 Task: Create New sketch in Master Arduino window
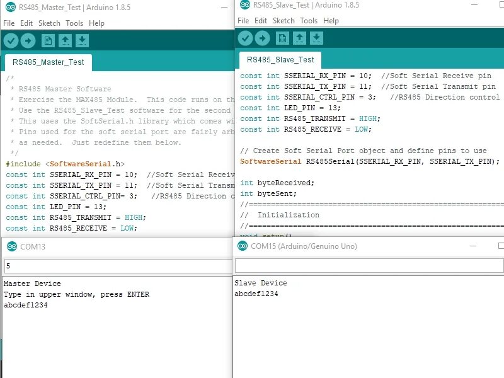[48, 40]
